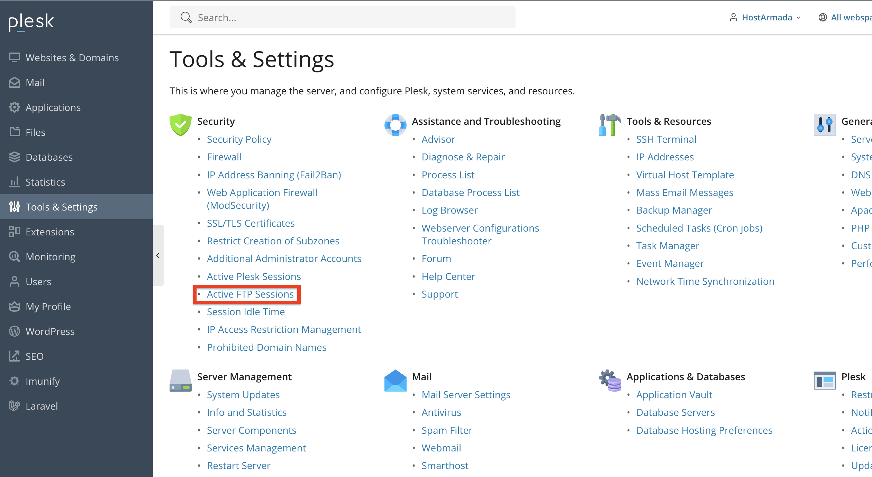Open Scheduled Tasks (Cron jobs) link
The width and height of the screenshot is (872, 477).
699,228
